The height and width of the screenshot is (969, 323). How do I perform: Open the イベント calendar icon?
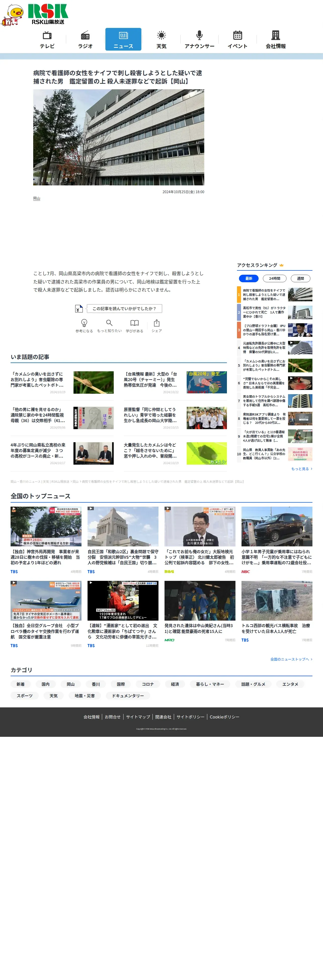coord(238,35)
